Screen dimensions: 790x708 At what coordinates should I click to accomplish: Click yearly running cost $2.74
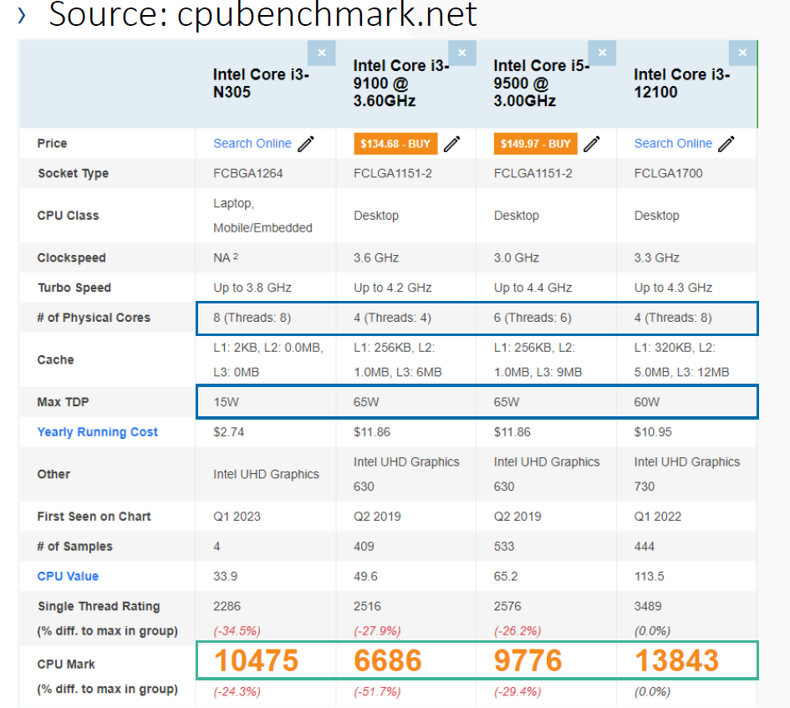click(228, 432)
